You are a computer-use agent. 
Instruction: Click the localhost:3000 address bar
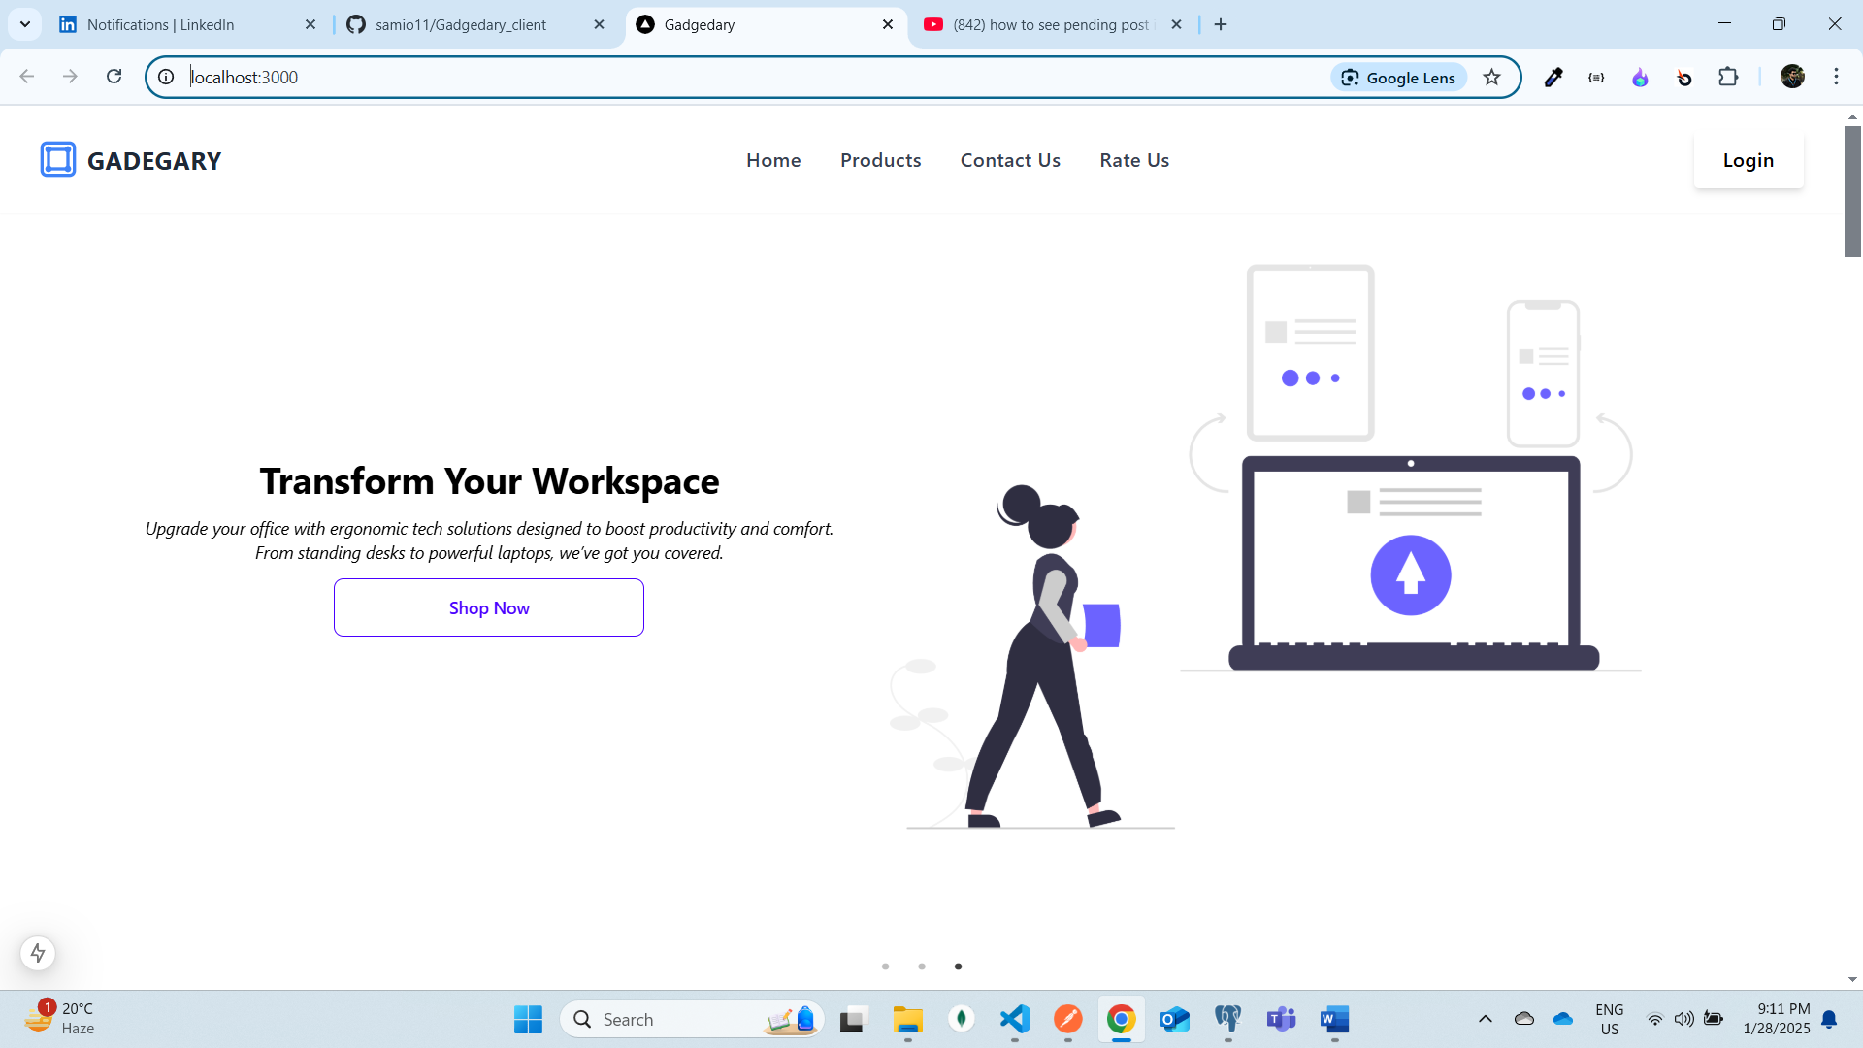pyautogui.click(x=747, y=77)
